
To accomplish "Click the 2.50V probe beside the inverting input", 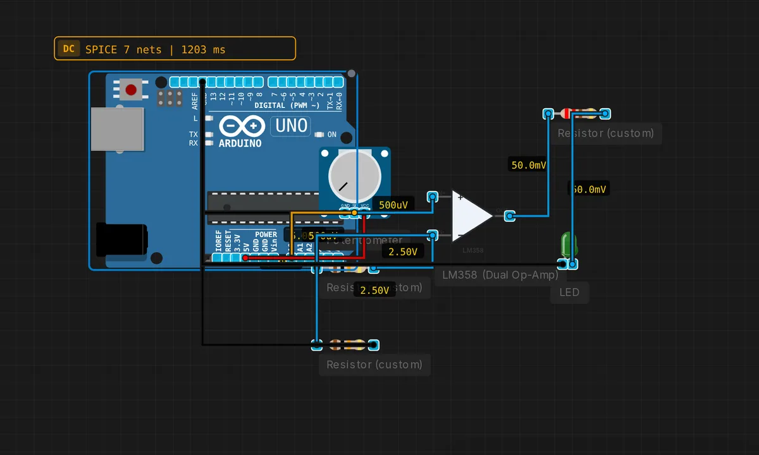I will (403, 252).
